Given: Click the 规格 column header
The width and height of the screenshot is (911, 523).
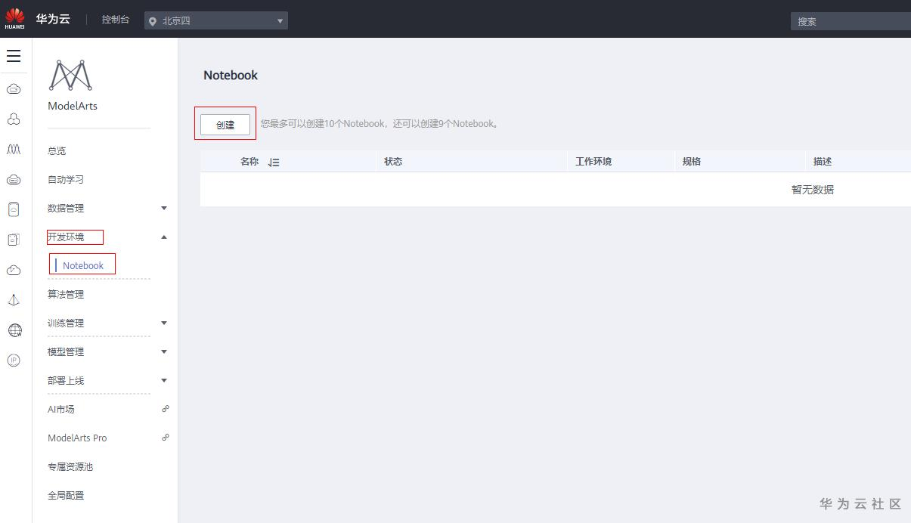Looking at the screenshot, I should pos(692,162).
